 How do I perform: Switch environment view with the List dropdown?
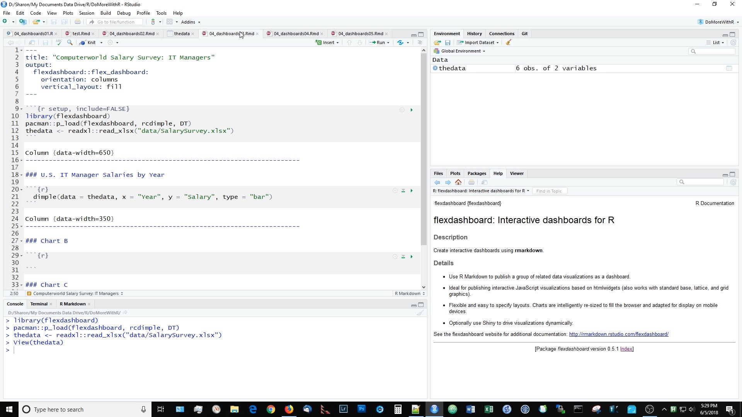(x=715, y=42)
